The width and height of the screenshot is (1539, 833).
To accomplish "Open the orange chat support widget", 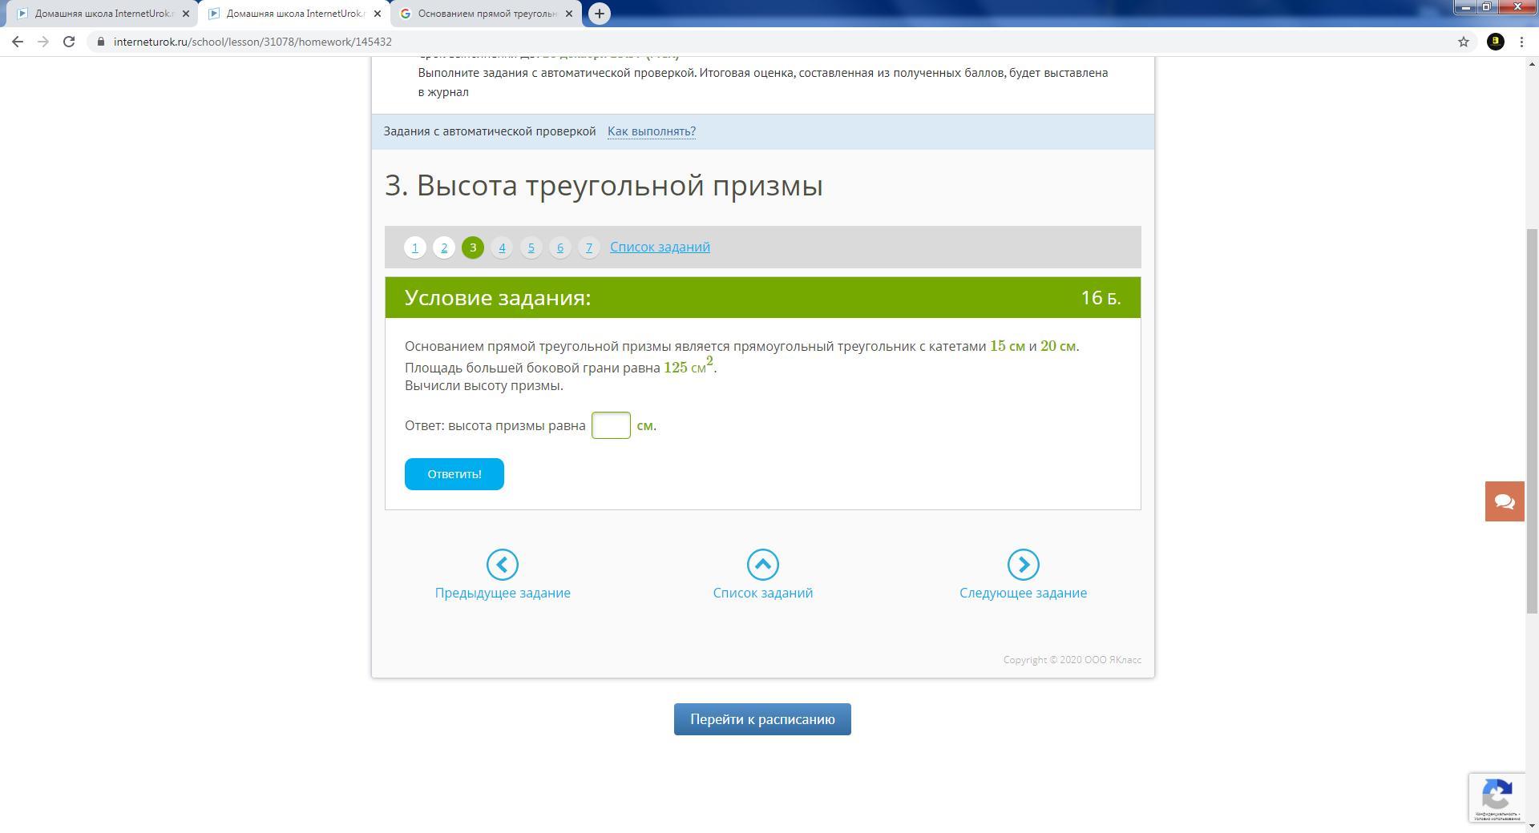I will point(1504,501).
